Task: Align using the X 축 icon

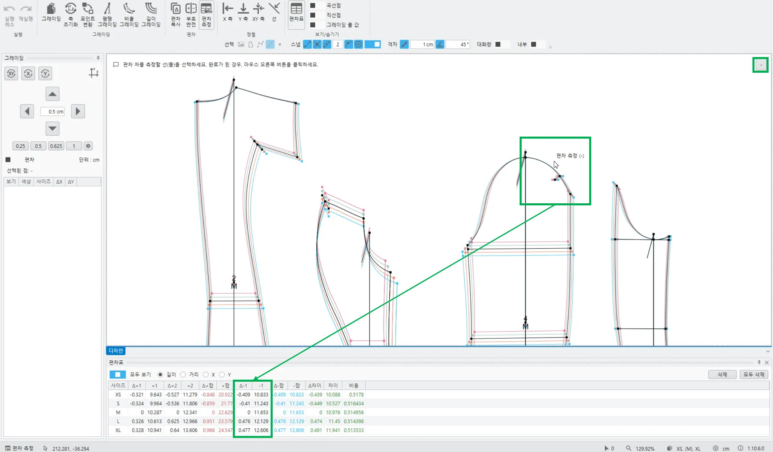Action: (x=228, y=12)
